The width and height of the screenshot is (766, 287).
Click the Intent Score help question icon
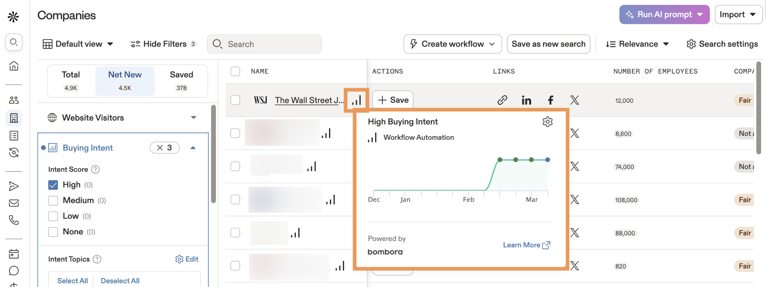(95, 169)
